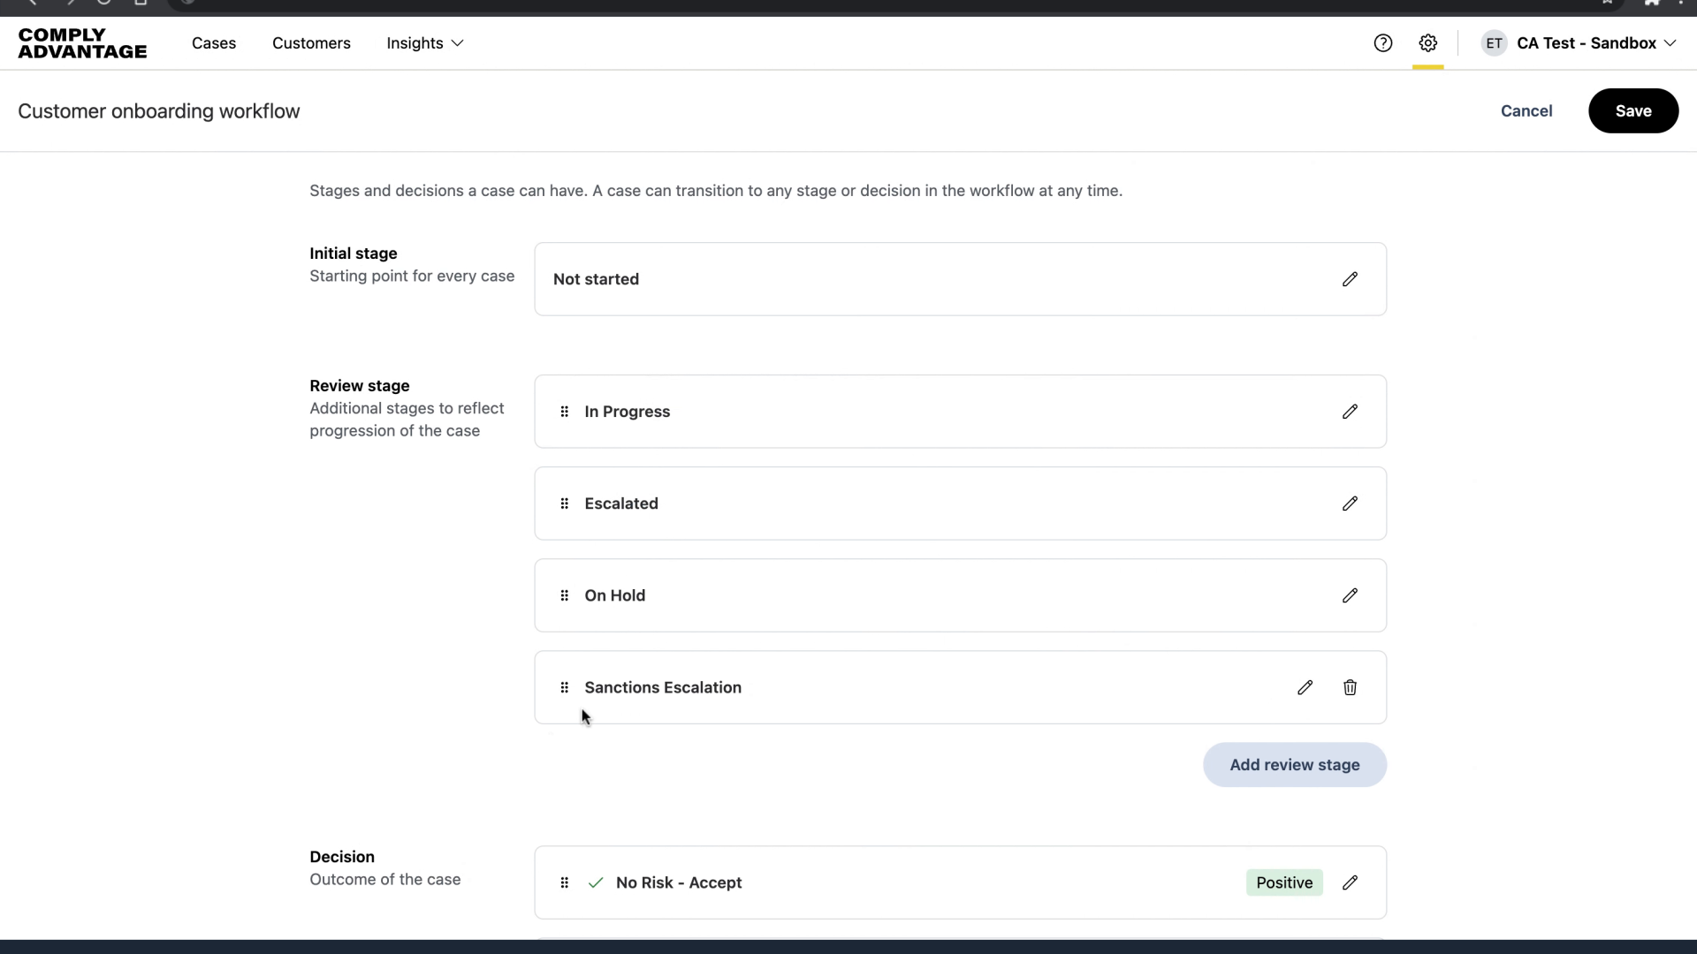Viewport: 1697px width, 954px height.
Task: Edit the On Hold review stage
Action: [x=1350, y=595]
